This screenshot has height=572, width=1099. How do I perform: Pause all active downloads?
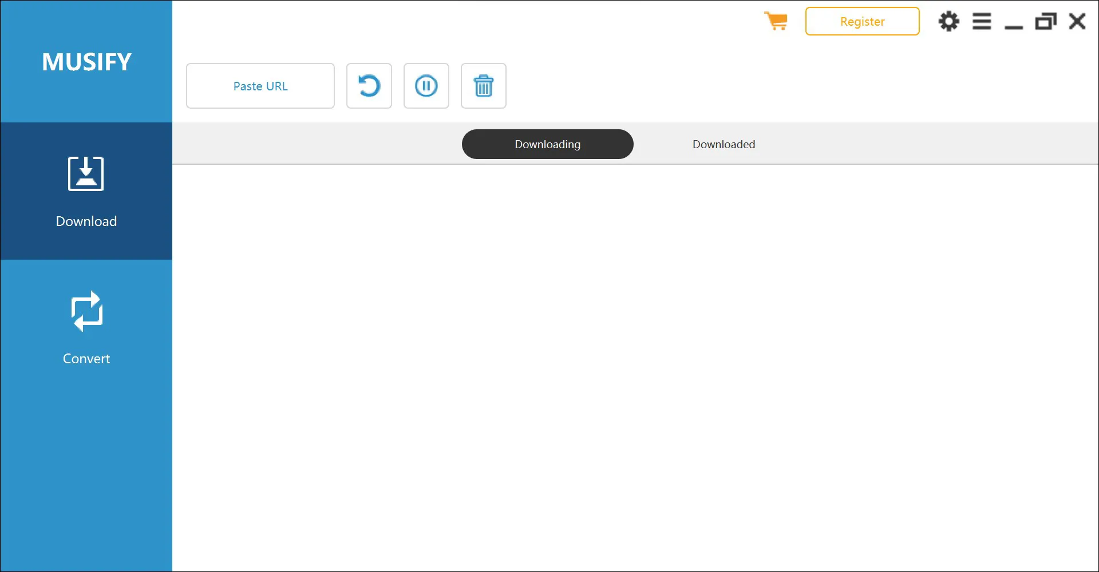pyautogui.click(x=426, y=86)
